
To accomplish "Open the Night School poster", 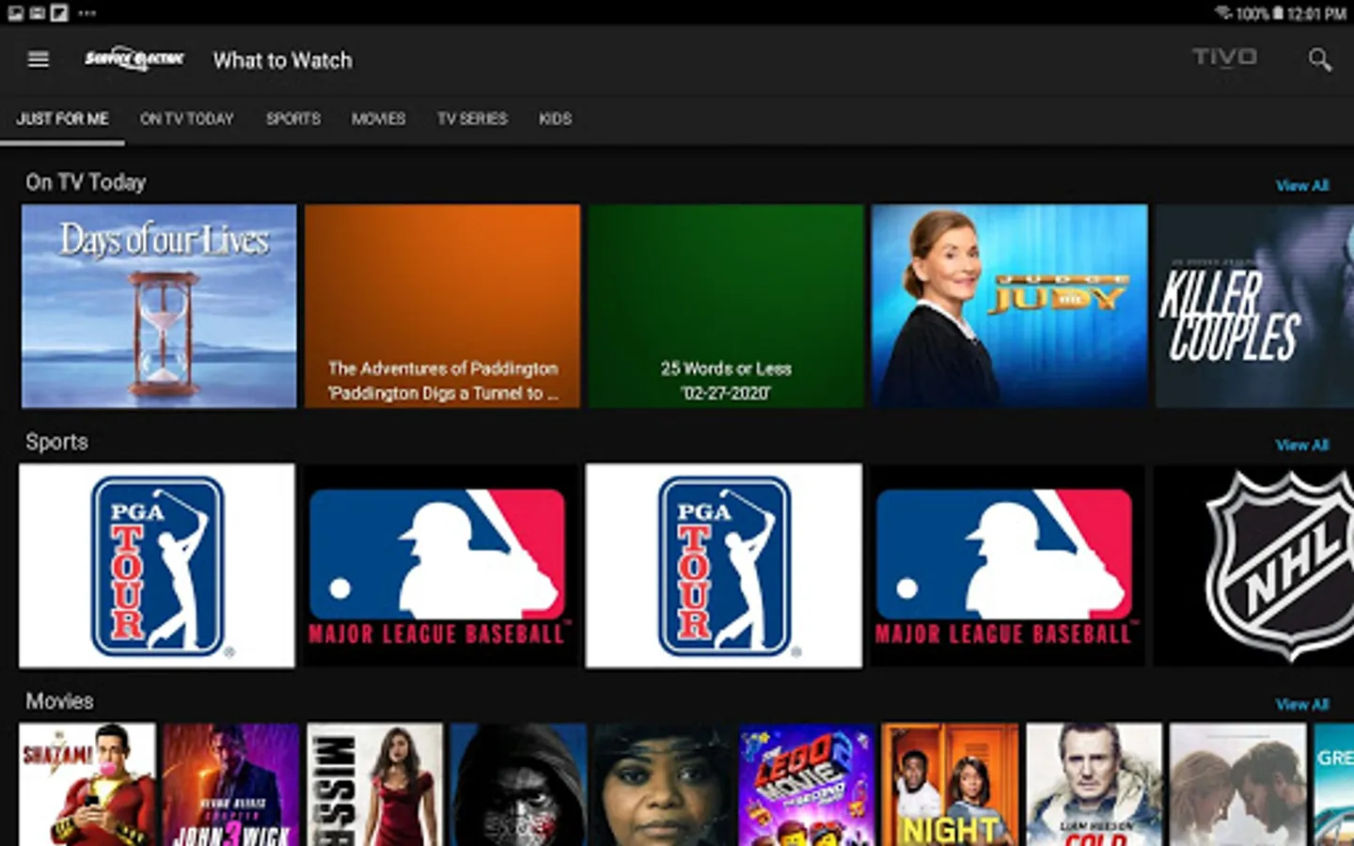I will 950,784.
